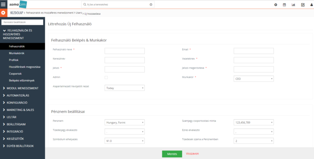Click the somaCRM logo
Screen dimensions: 314x159
coord(18,4)
